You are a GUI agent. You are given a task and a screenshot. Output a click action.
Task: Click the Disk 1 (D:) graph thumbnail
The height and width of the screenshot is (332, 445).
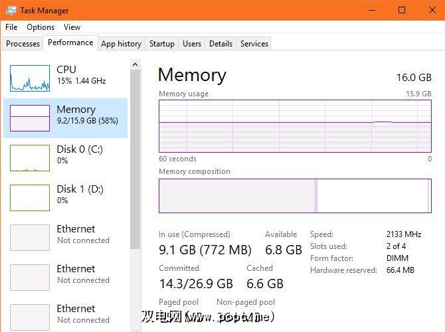click(30, 198)
